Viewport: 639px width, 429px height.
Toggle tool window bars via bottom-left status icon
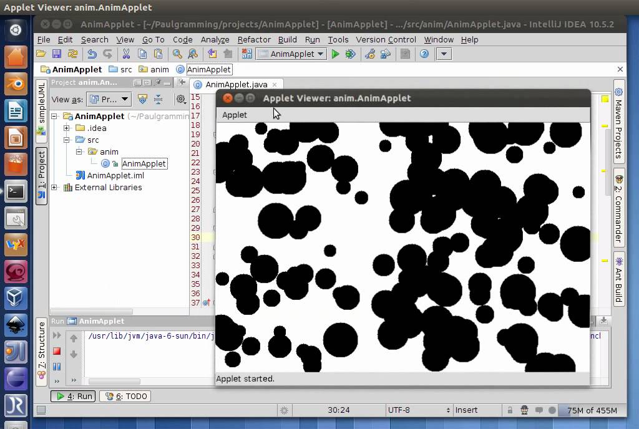click(41, 410)
